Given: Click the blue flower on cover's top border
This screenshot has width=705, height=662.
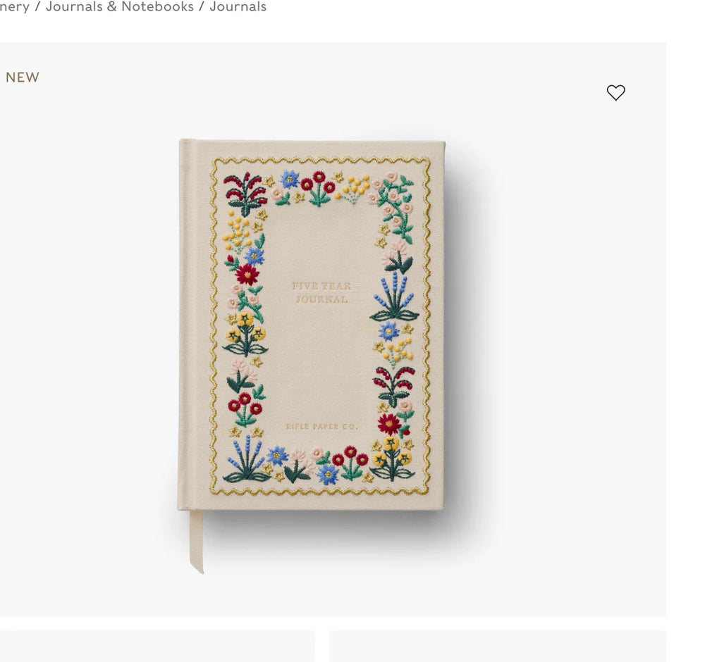Looking at the screenshot, I should 290,179.
